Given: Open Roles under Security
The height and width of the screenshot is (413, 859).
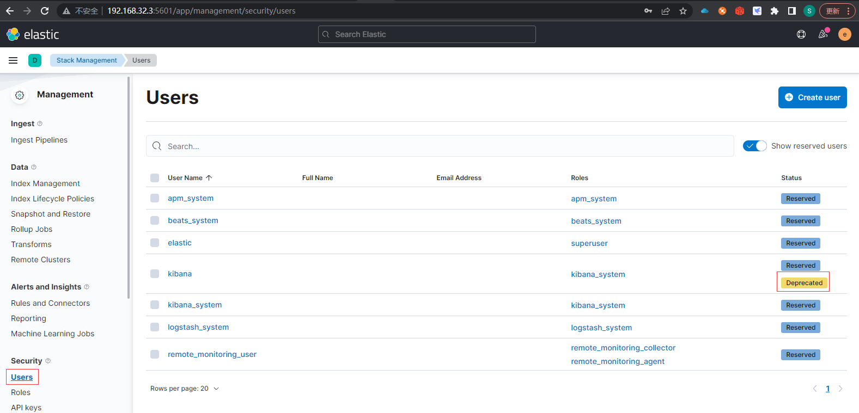Looking at the screenshot, I should point(21,392).
